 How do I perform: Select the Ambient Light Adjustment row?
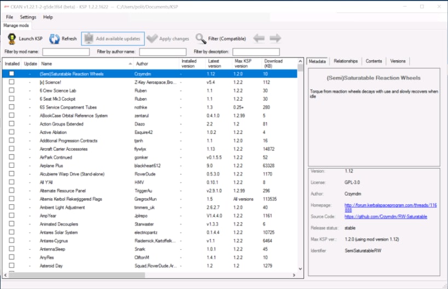150,207
